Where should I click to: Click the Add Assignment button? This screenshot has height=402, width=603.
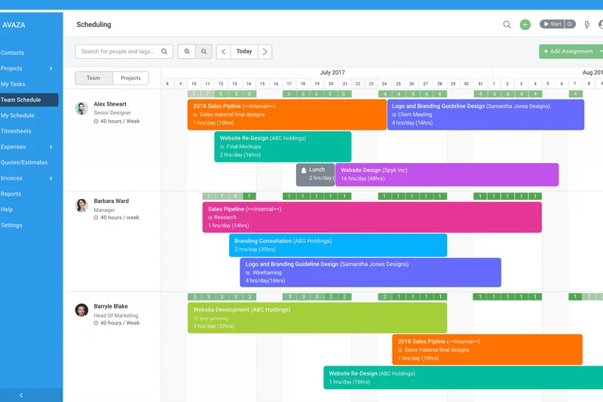click(567, 51)
